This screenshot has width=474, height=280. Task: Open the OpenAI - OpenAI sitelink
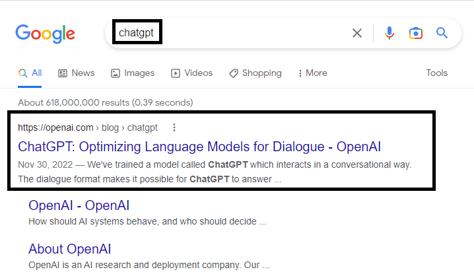coord(79,205)
